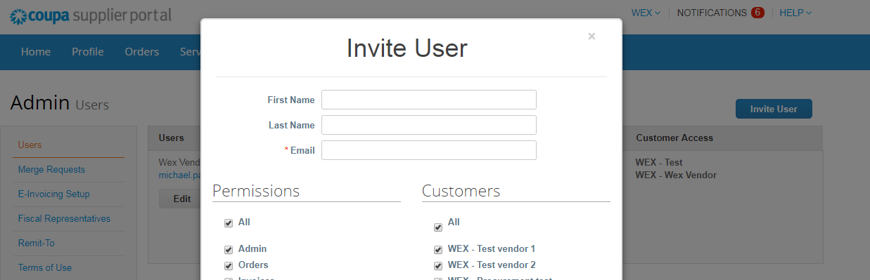The height and width of the screenshot is (280, 870).
Task: Open Merge Requests in the sidebar
Action: coord(51,169)
